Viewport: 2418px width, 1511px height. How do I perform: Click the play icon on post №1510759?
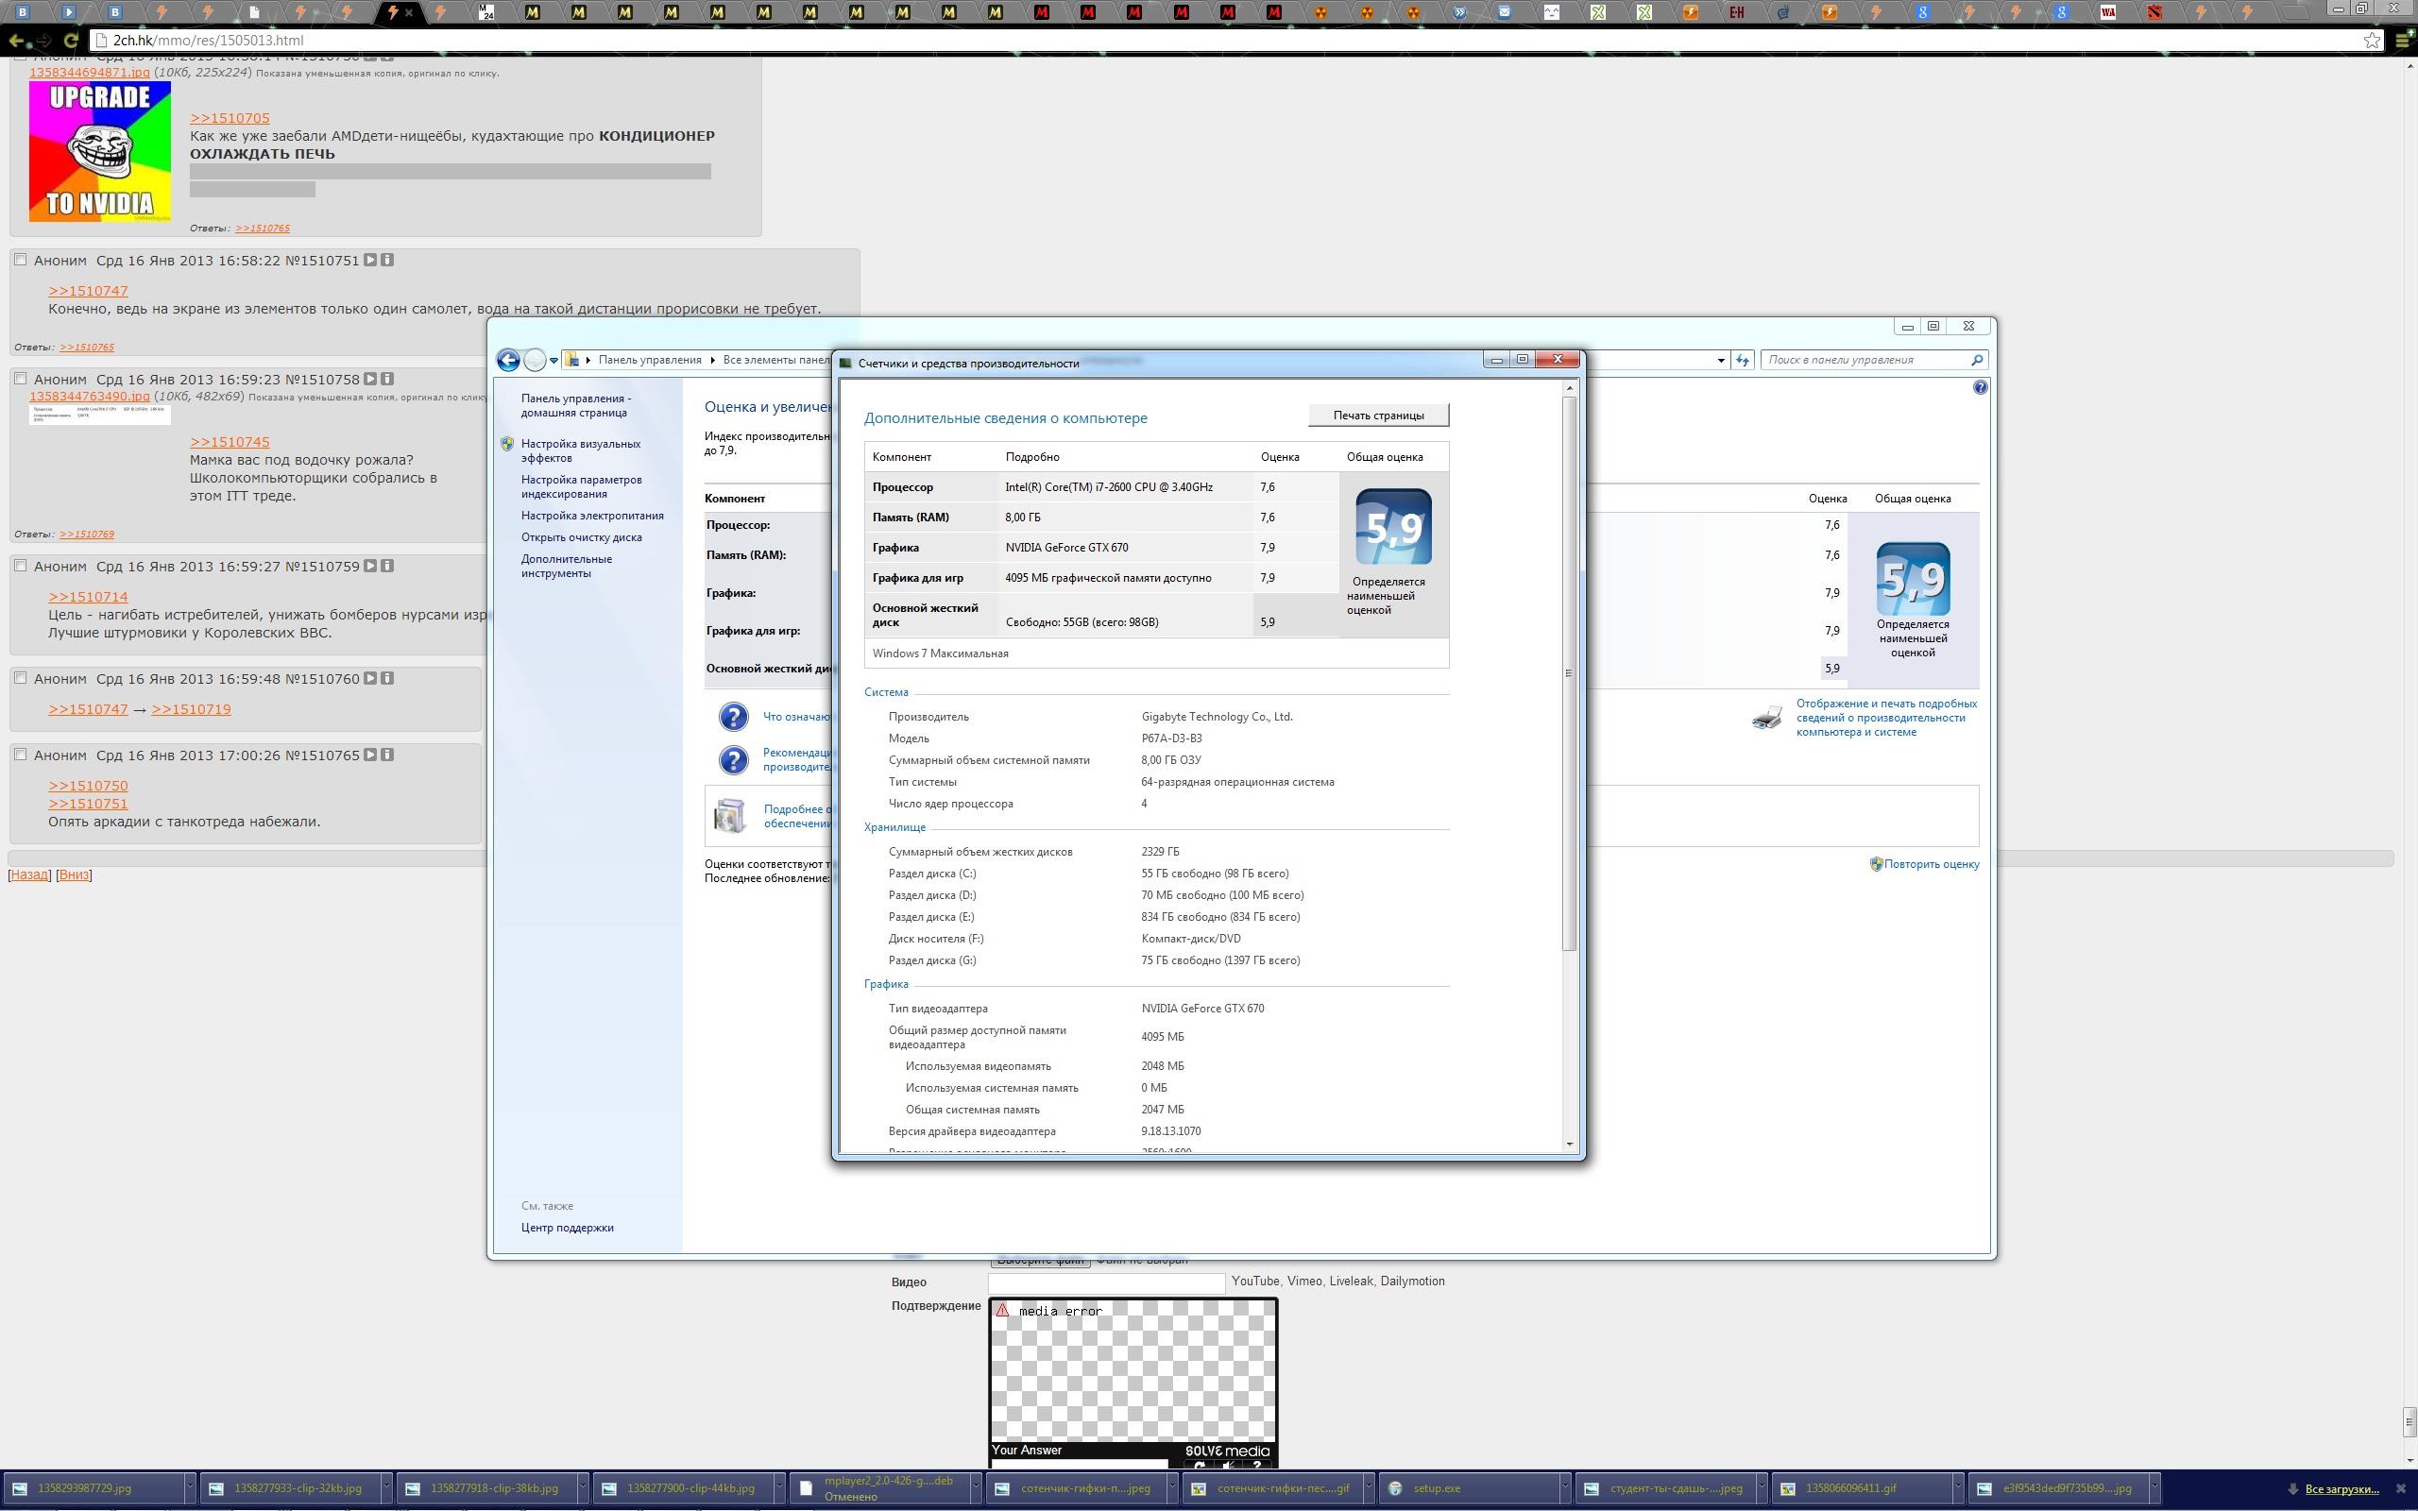click(369, 566)
